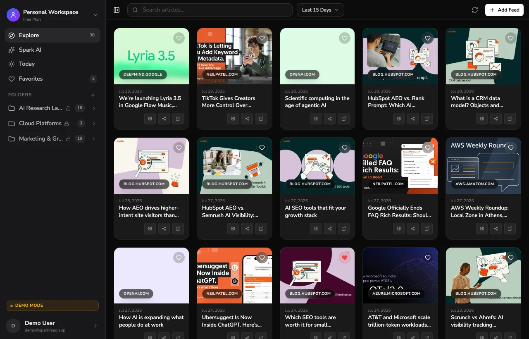
Task: Collapse the sidebar with the panel icon
Action: point(117,10)
